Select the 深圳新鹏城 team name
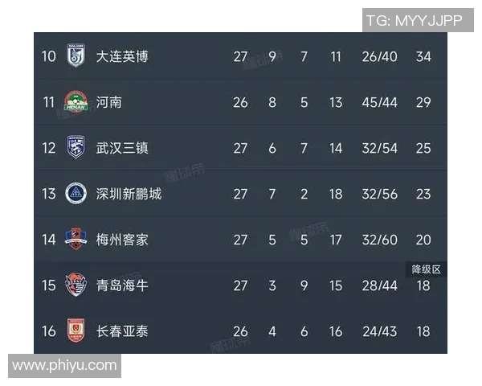 129,194
